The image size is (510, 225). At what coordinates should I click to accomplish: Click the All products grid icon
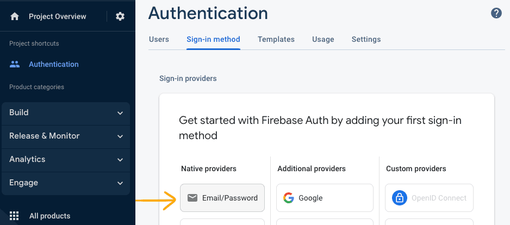[x=14, y=216]
